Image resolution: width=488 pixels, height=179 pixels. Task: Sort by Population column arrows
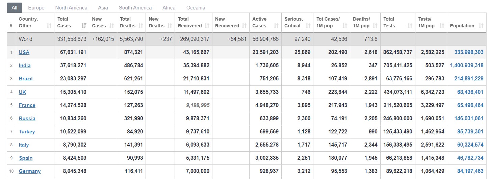pyautogui.click(x=481, y=26)
